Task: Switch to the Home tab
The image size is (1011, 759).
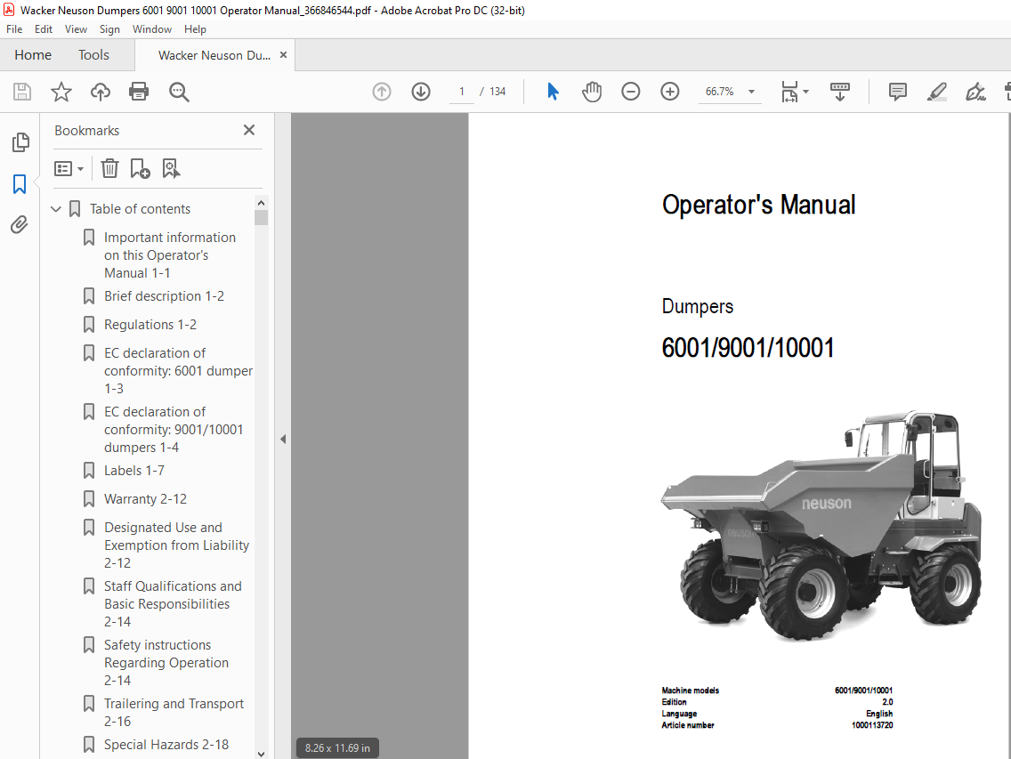Action: [33, 55]
